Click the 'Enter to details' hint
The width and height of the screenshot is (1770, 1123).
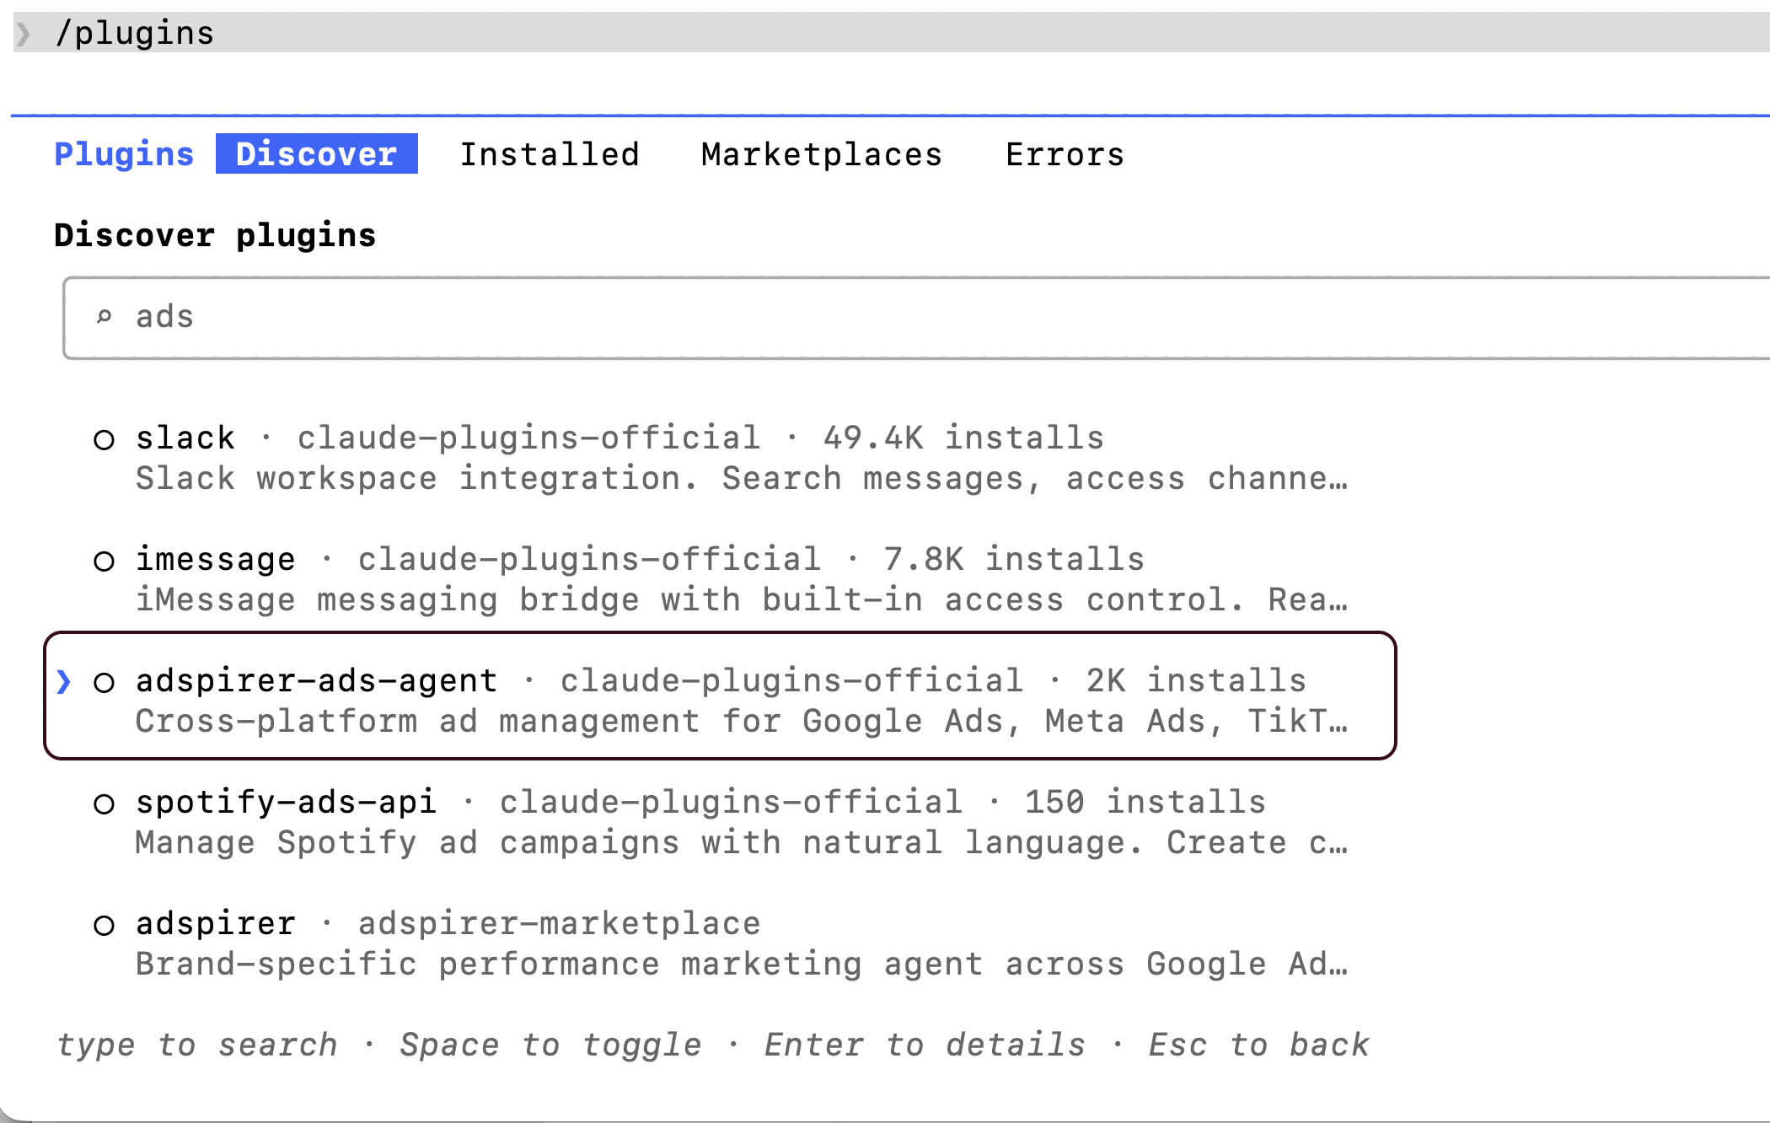[925, 1045]
